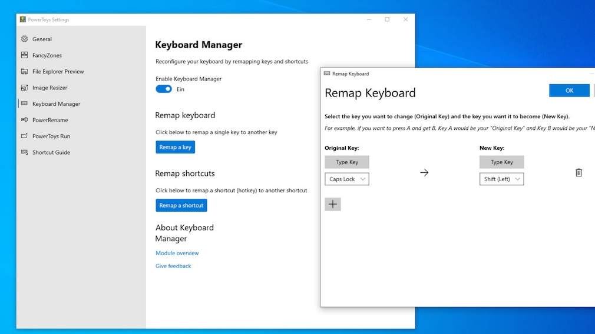Click the Remap a key button
595x334 pixels.
click(x=176, y=148)
